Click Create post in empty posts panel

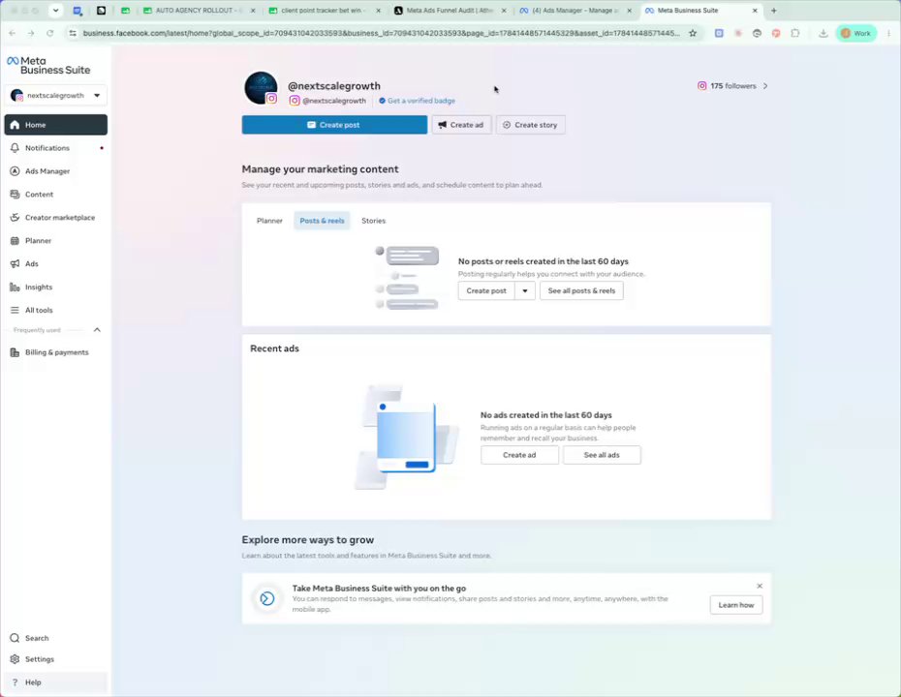coord(486,290)
